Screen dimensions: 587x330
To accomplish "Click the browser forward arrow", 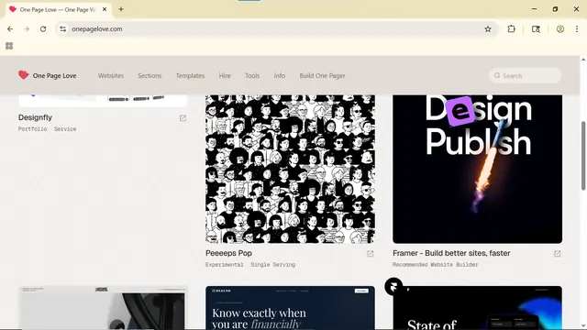I will pyautogui.click(x=27, y=28).
